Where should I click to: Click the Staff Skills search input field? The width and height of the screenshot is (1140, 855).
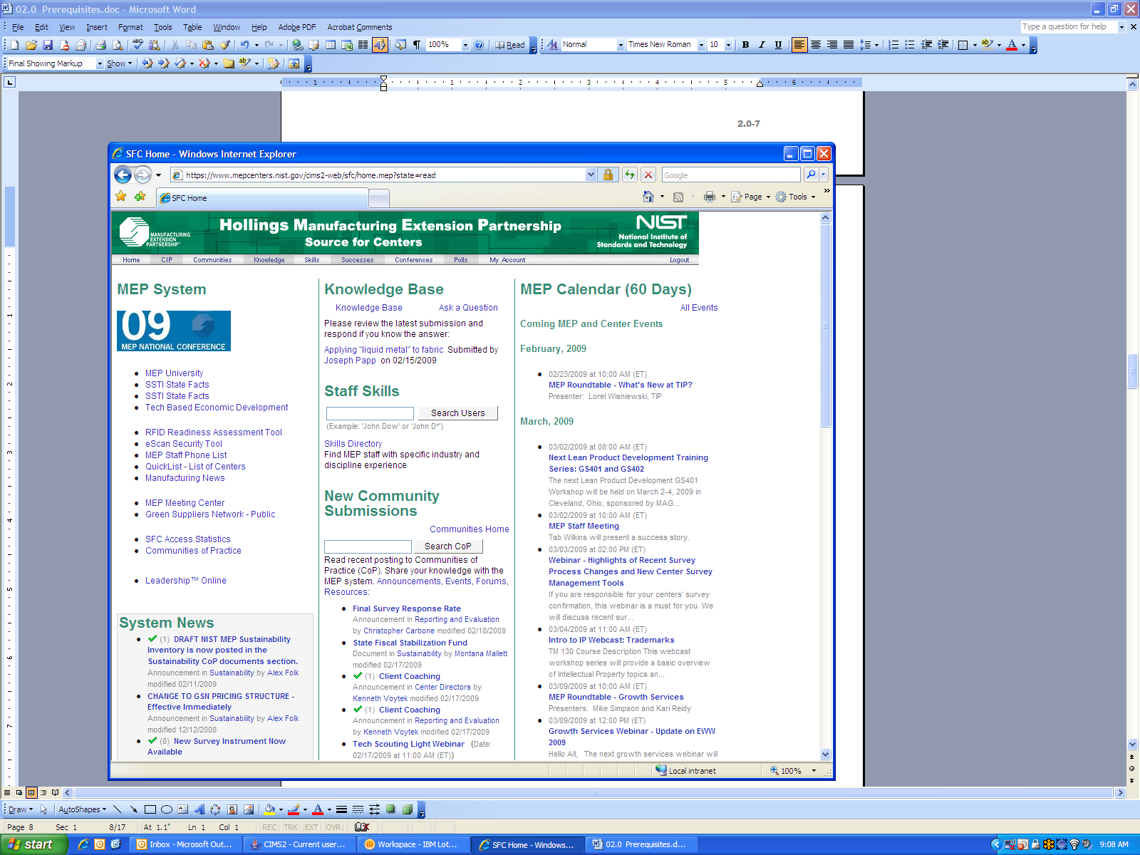point(370,413)
